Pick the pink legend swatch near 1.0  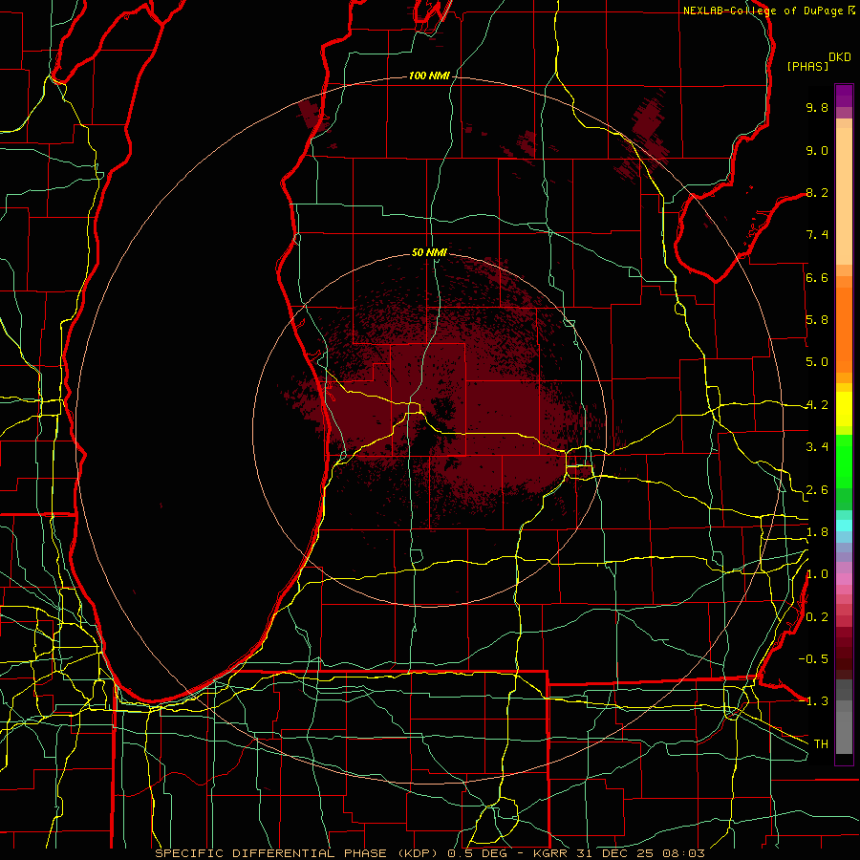[844, 579]
